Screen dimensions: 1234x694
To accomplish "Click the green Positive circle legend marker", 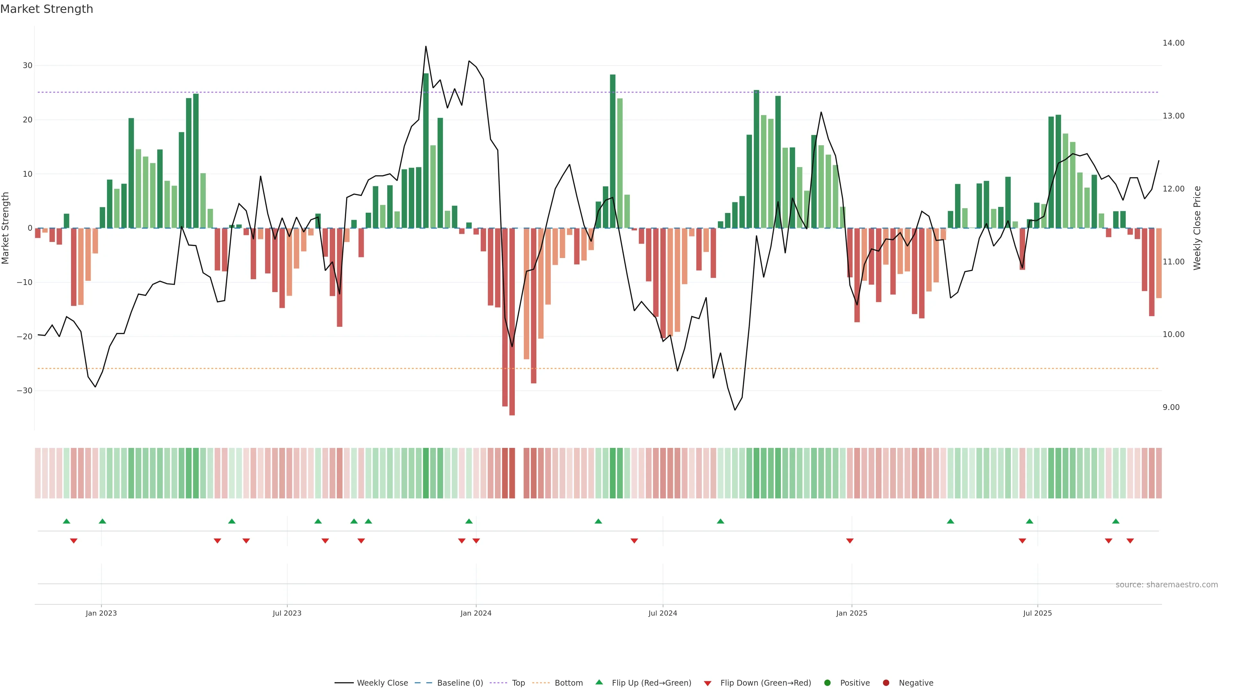I will point(827,683).
